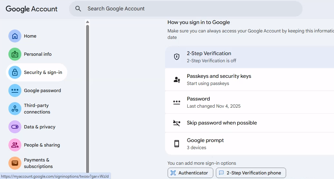The height and width of the screenshot is (179, 334).
Task: Click '3 devices' text
Action: pyautogui.click(x=196, y=148)
